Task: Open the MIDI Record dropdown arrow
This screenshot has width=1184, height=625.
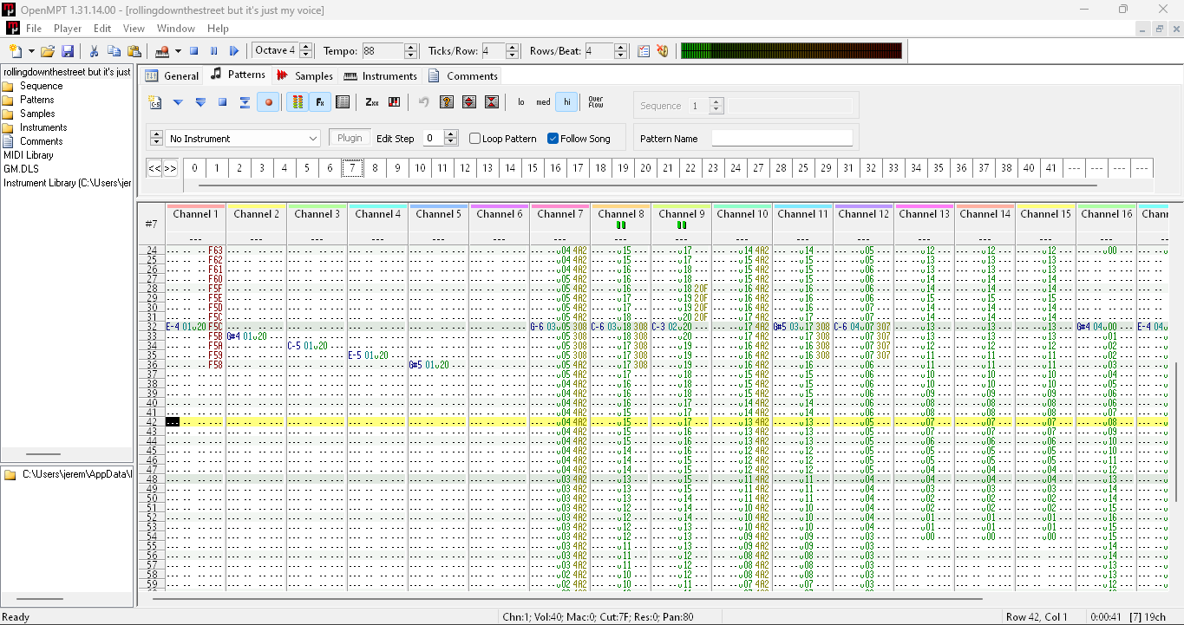Action: coord(178,51)
